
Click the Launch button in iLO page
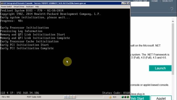pyautogui.click(x=160, y=68)
